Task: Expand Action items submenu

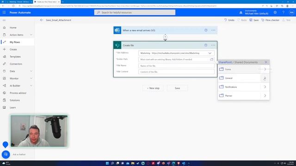Action: 31,35
